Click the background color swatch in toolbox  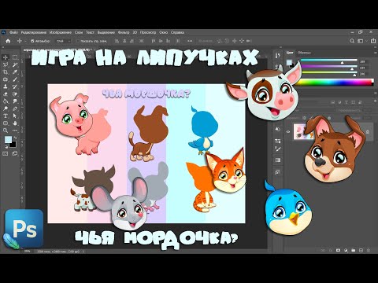(x=13, y=145)
